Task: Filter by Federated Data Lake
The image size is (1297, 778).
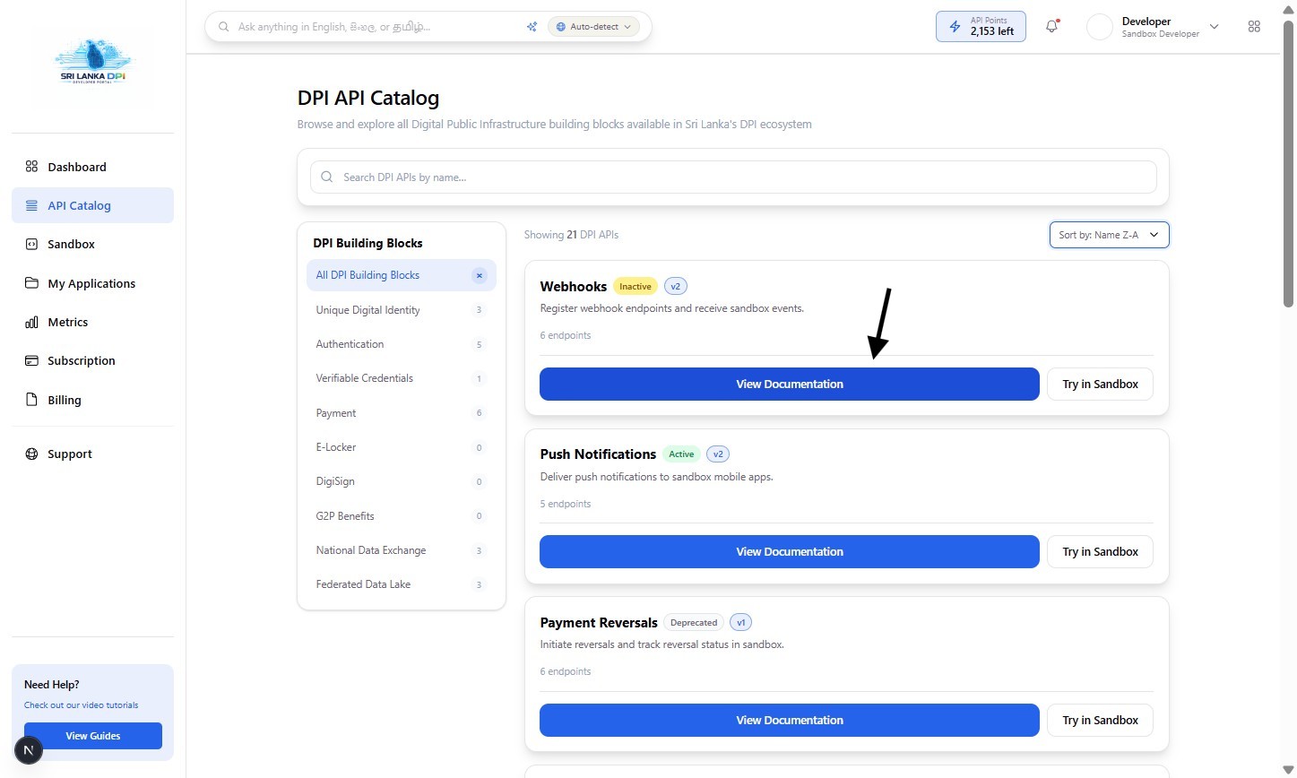Action: pyautogui.click(x=401, y=584)
